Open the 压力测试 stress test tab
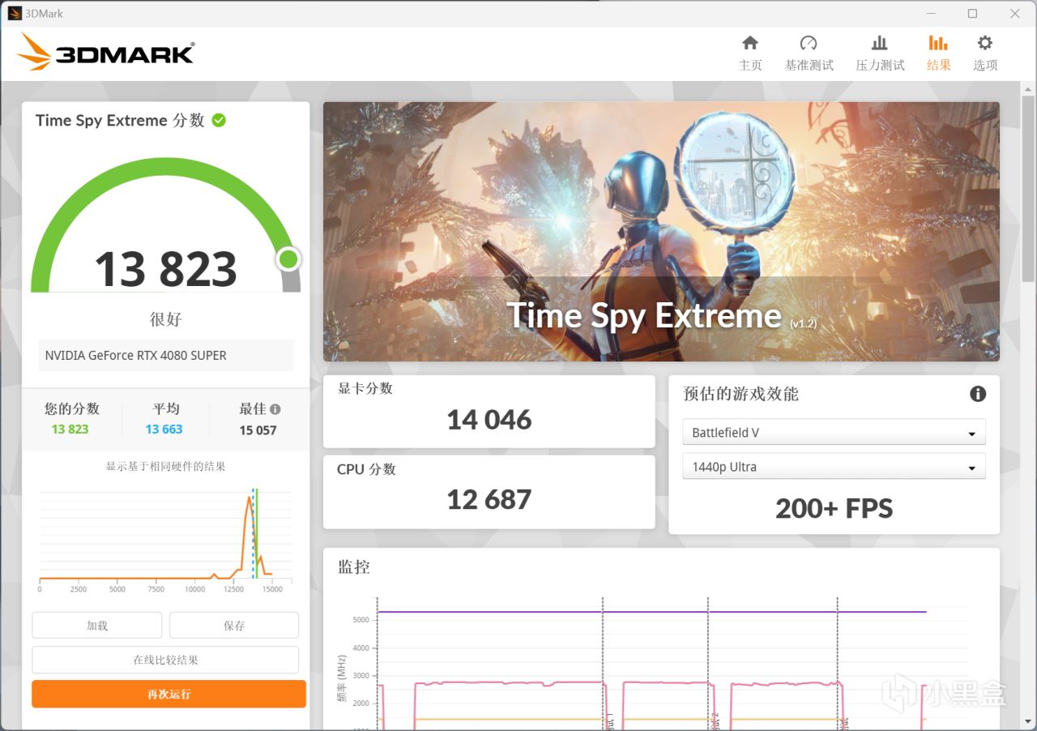 [x=880, y=53]
